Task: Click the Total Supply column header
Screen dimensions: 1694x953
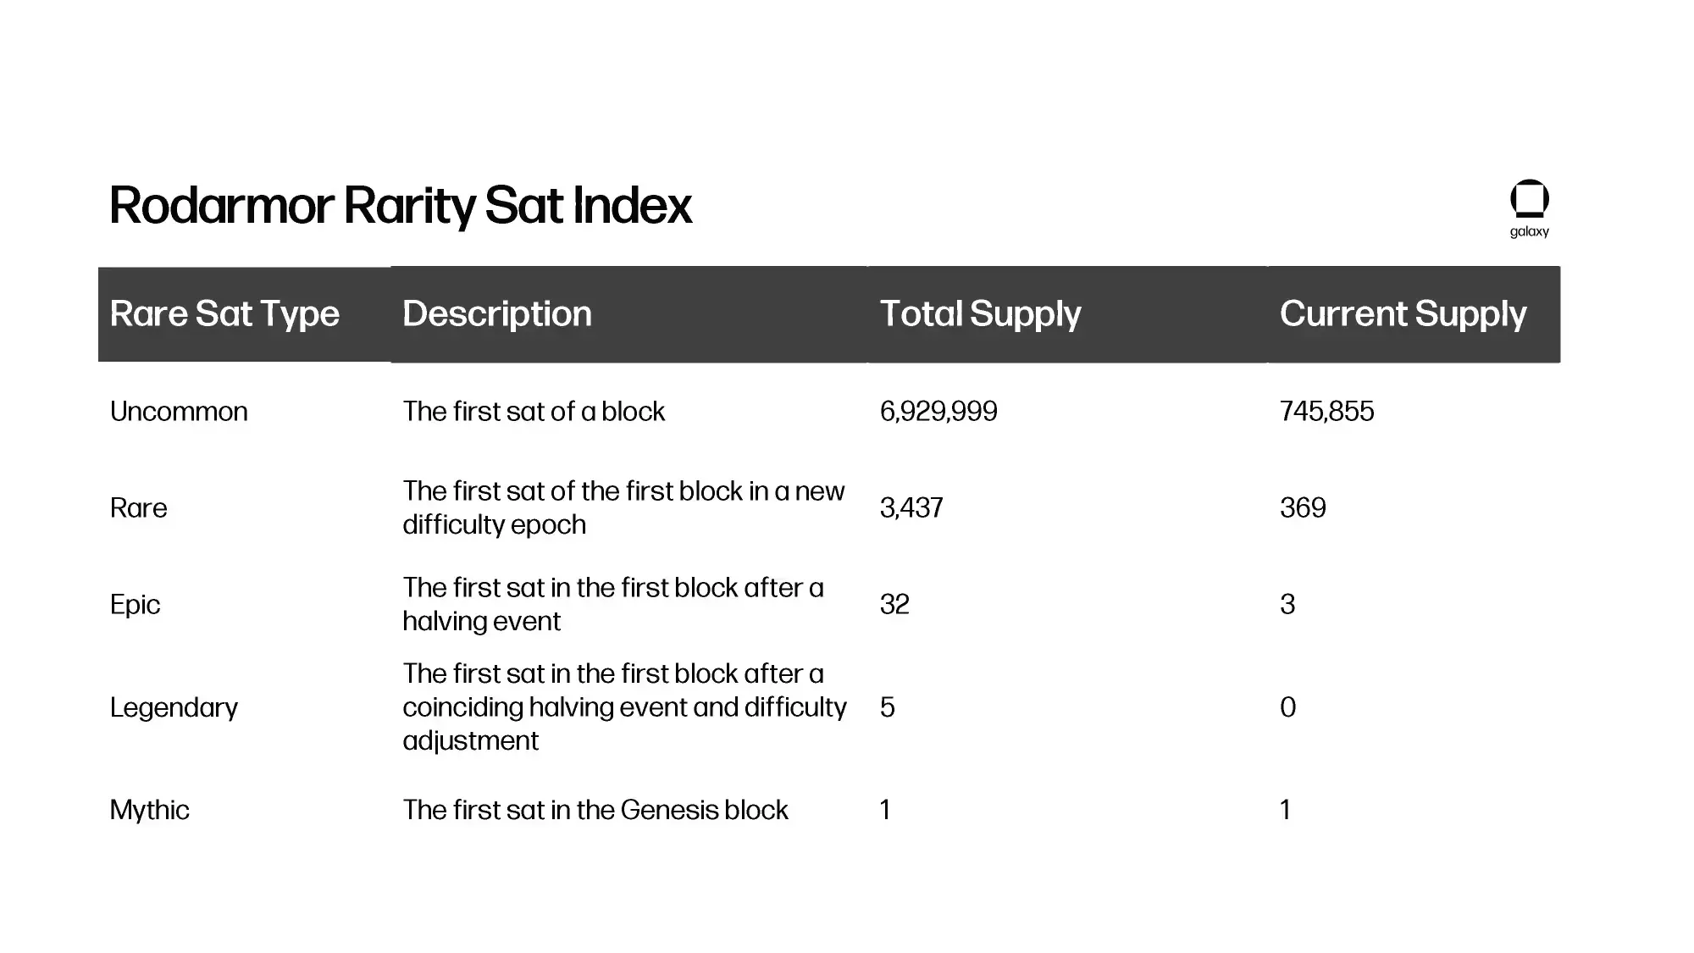Action: tap(981, 314)
